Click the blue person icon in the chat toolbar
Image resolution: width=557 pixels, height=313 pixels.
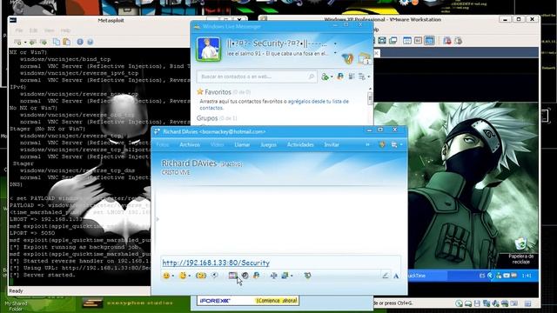click(x=256, y=276)
